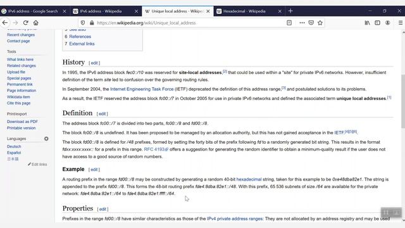This screenshot has height=228, width=405.
Task: Open the IETF link in Definition
Action: pos(339,132)
